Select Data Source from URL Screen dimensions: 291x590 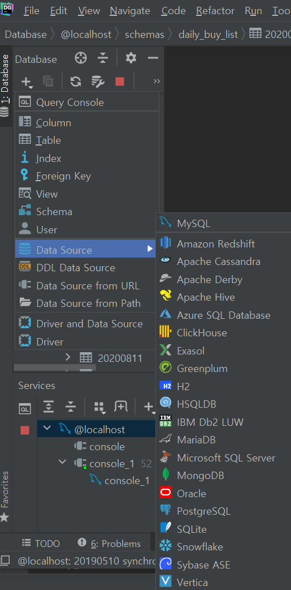85,285
